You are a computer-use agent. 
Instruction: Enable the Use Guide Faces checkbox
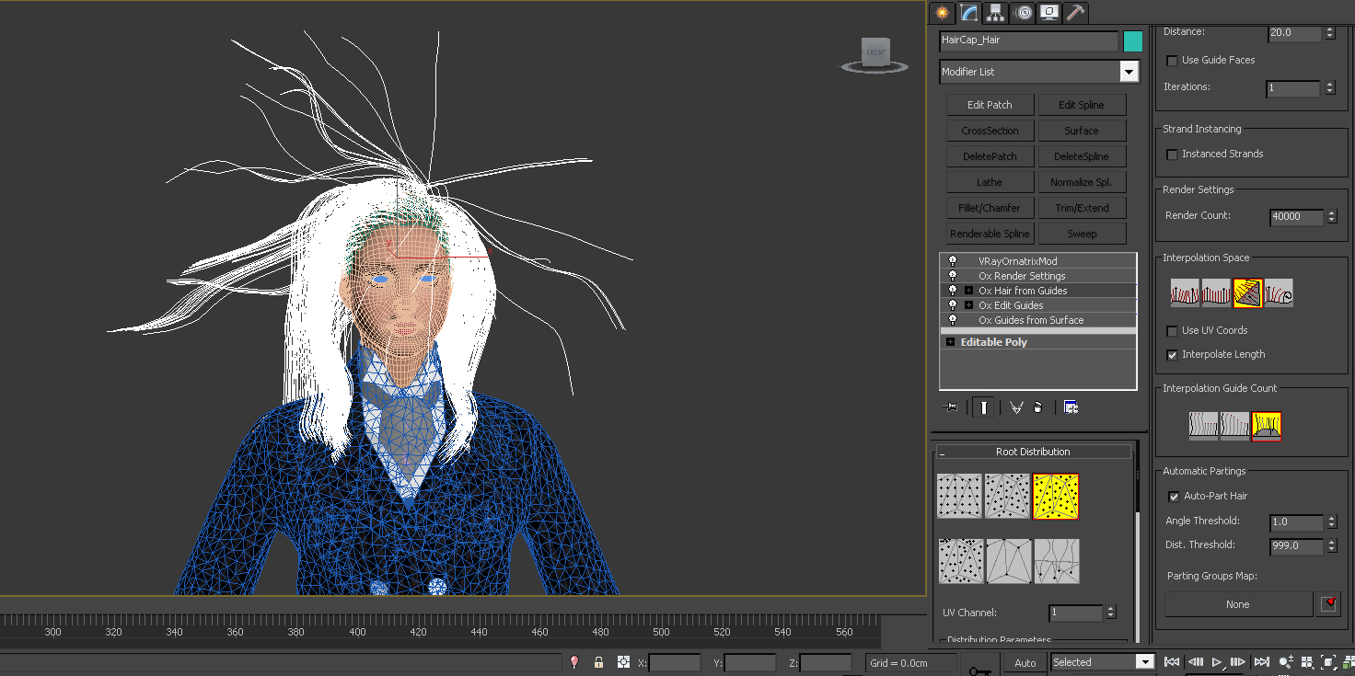[x=1172, y=61]
